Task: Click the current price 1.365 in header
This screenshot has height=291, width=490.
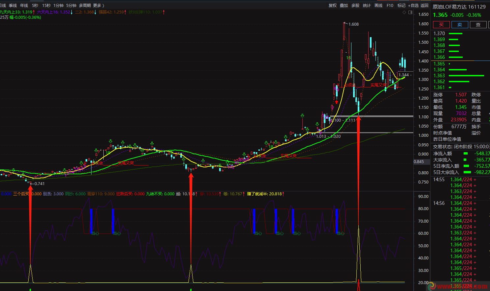Action: point(440,15)
